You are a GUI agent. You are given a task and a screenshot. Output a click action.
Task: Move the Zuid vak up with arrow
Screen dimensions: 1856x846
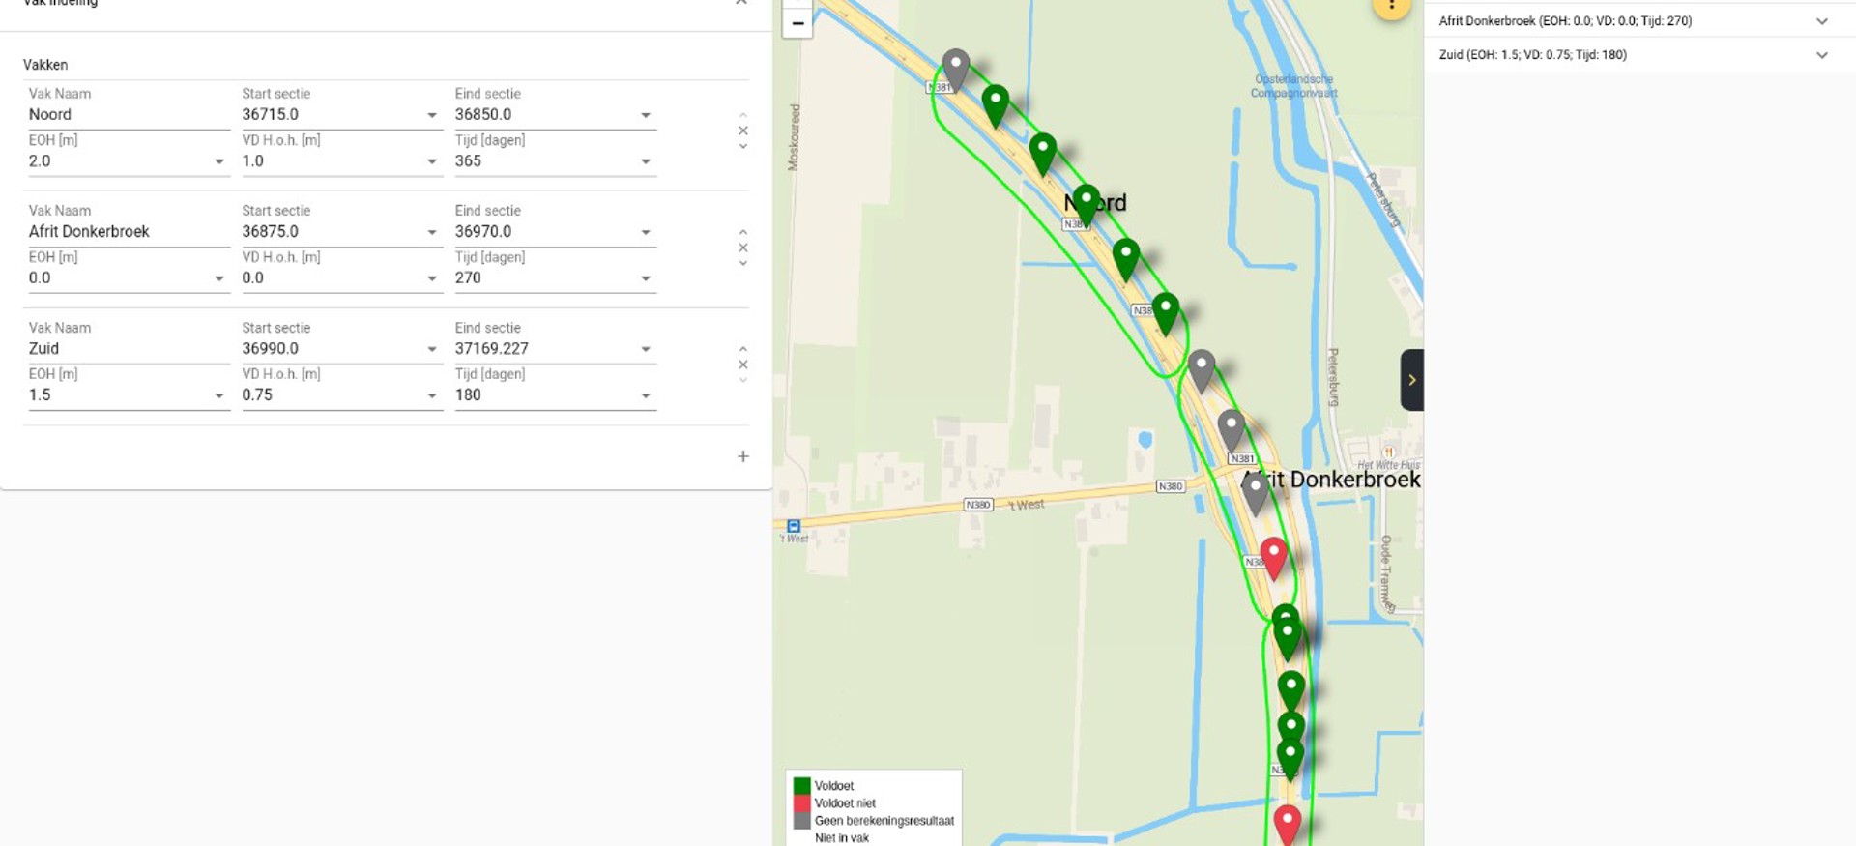742,349
